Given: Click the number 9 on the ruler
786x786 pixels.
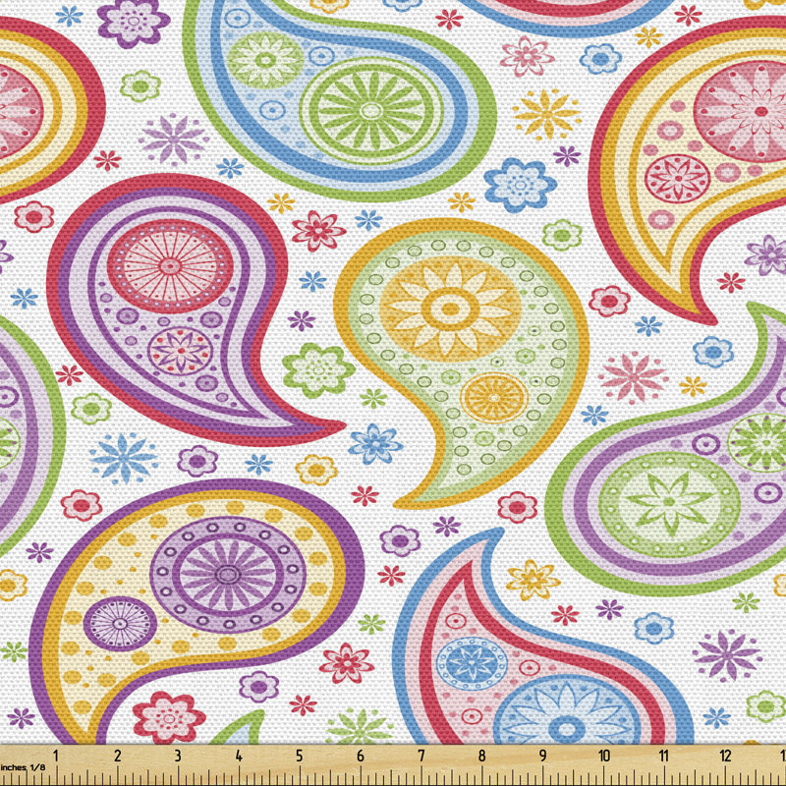Looking at the screenshot, I should click(x=542, y=756).
